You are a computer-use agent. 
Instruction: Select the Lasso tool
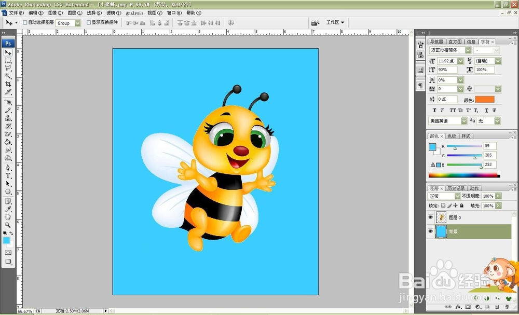[x=8, y=69]
